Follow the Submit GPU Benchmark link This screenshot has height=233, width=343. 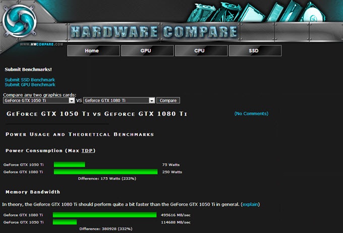[30, 85]
